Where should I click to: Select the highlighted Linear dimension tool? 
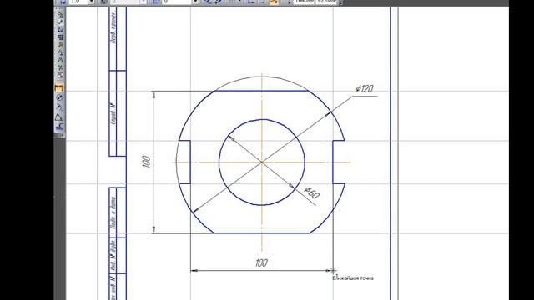click(x=59, y=88)
